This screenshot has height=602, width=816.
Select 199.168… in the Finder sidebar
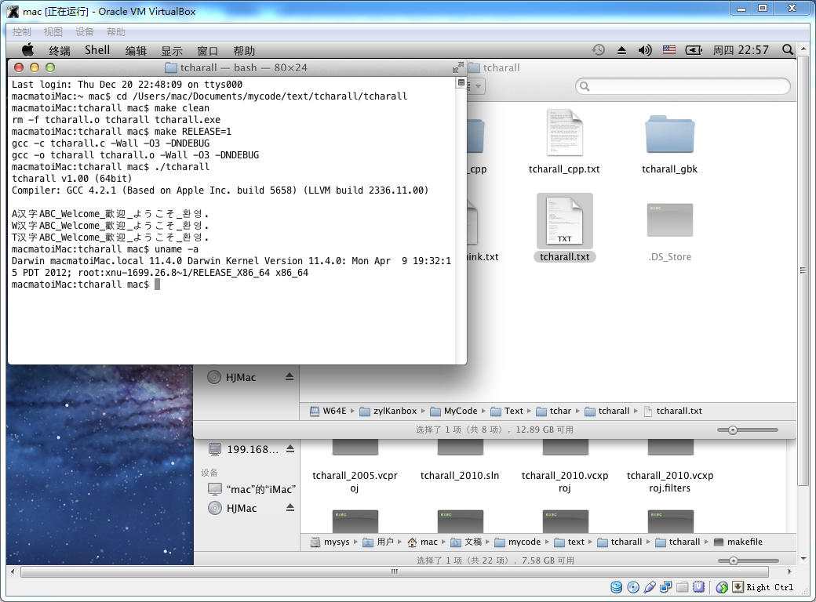click(x=253, y=449)
